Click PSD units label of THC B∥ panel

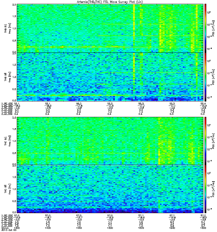(x=214, y=189)
